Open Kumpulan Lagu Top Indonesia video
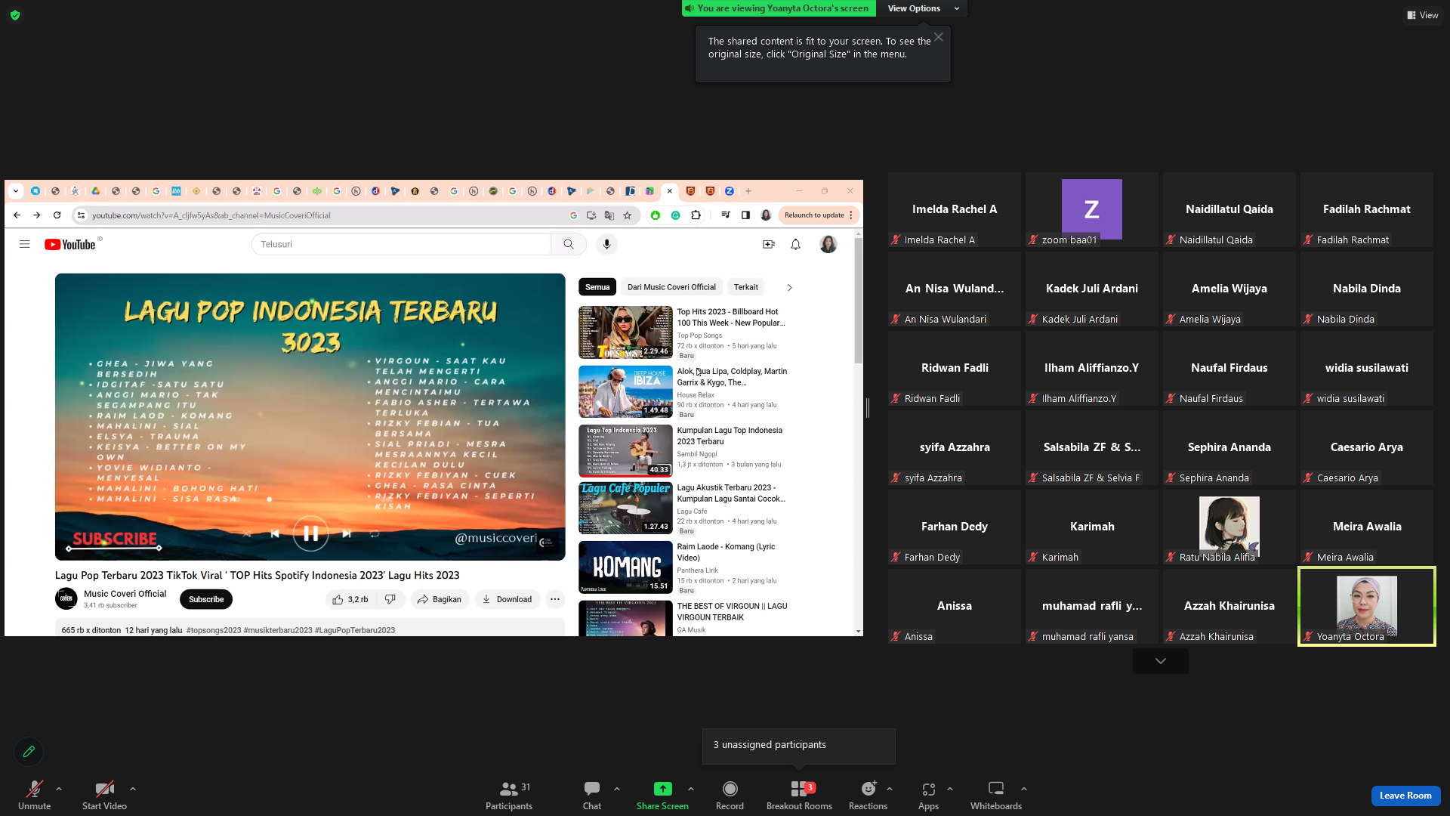 [625, 451]
